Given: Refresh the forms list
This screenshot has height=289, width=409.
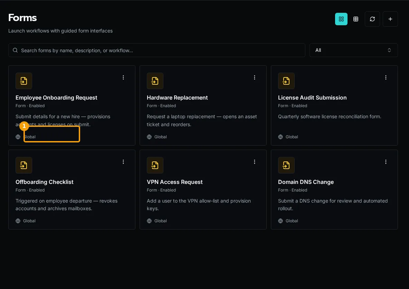Looking at the screenshot, I should tap(372, 19).
